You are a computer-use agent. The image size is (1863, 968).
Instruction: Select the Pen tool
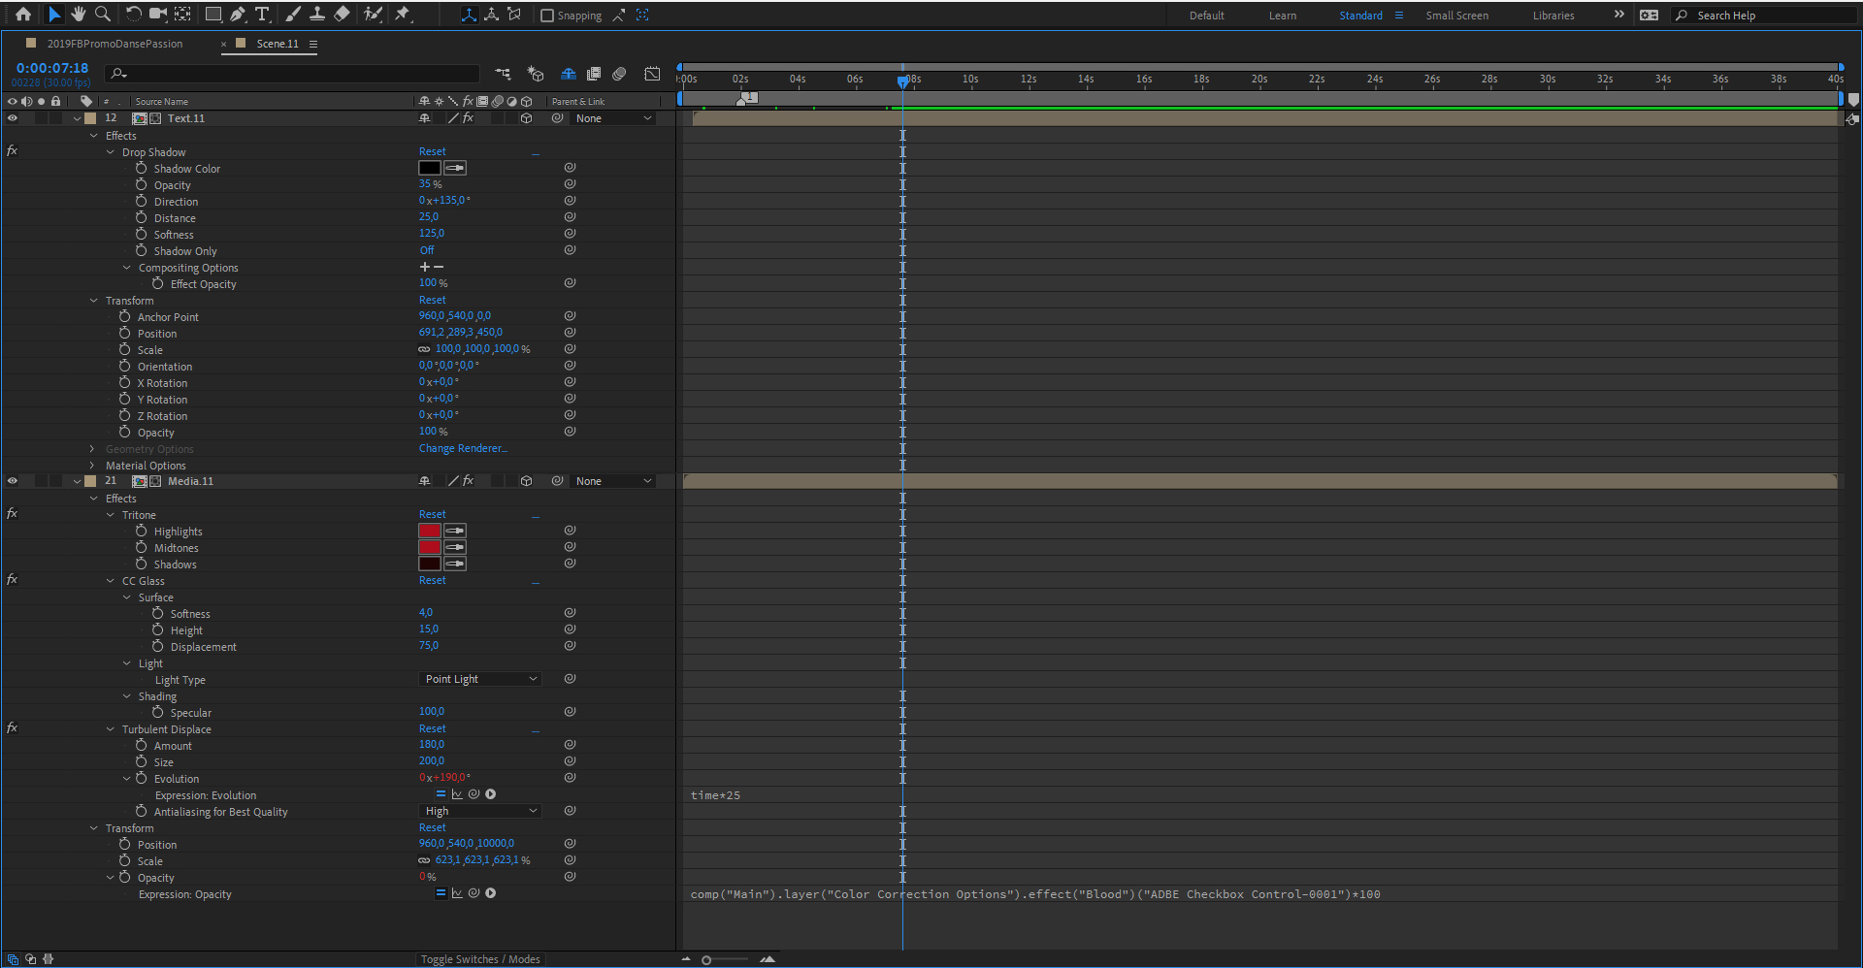click(x=238, y=15)
